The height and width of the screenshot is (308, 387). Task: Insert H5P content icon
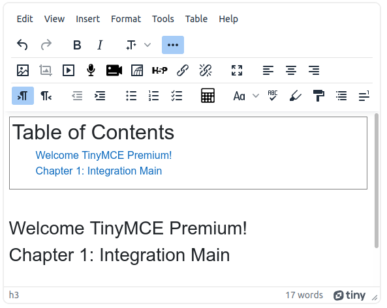point(160,70)
